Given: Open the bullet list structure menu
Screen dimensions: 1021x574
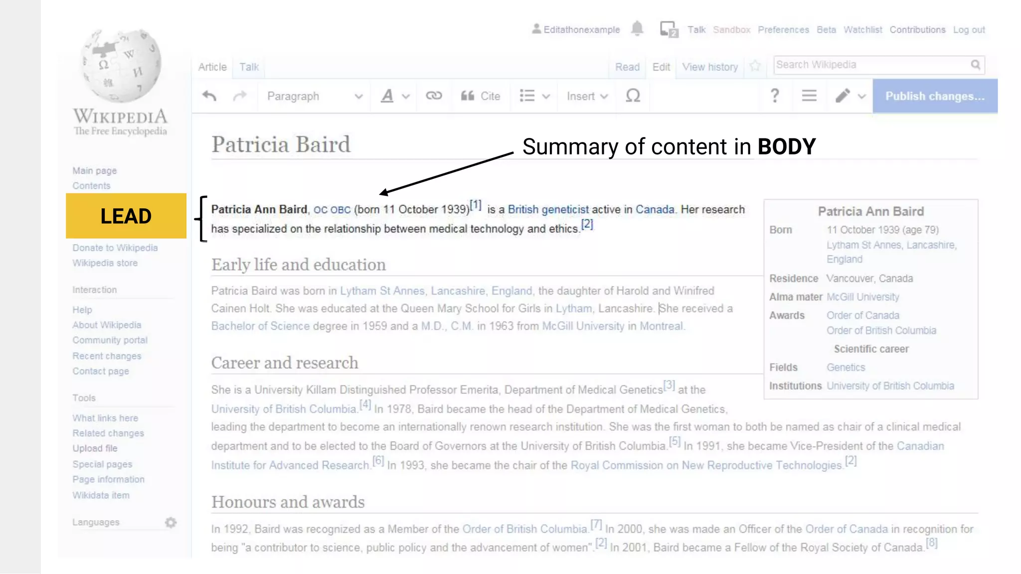Looking at the screenshot, I should point(534,96).
